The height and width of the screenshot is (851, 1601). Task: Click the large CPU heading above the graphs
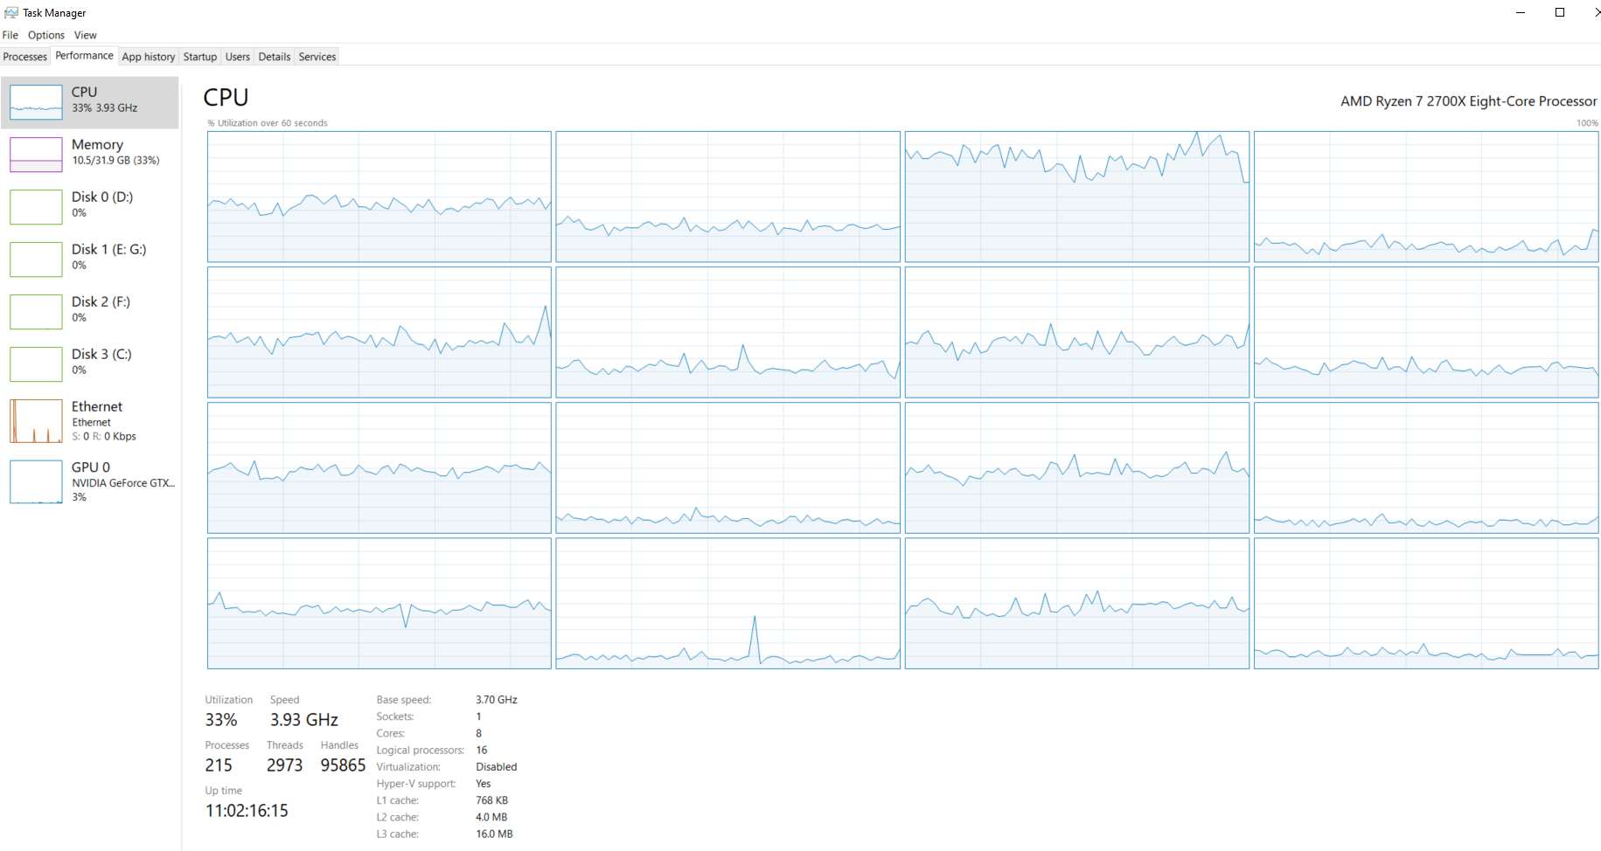[226, 97]
